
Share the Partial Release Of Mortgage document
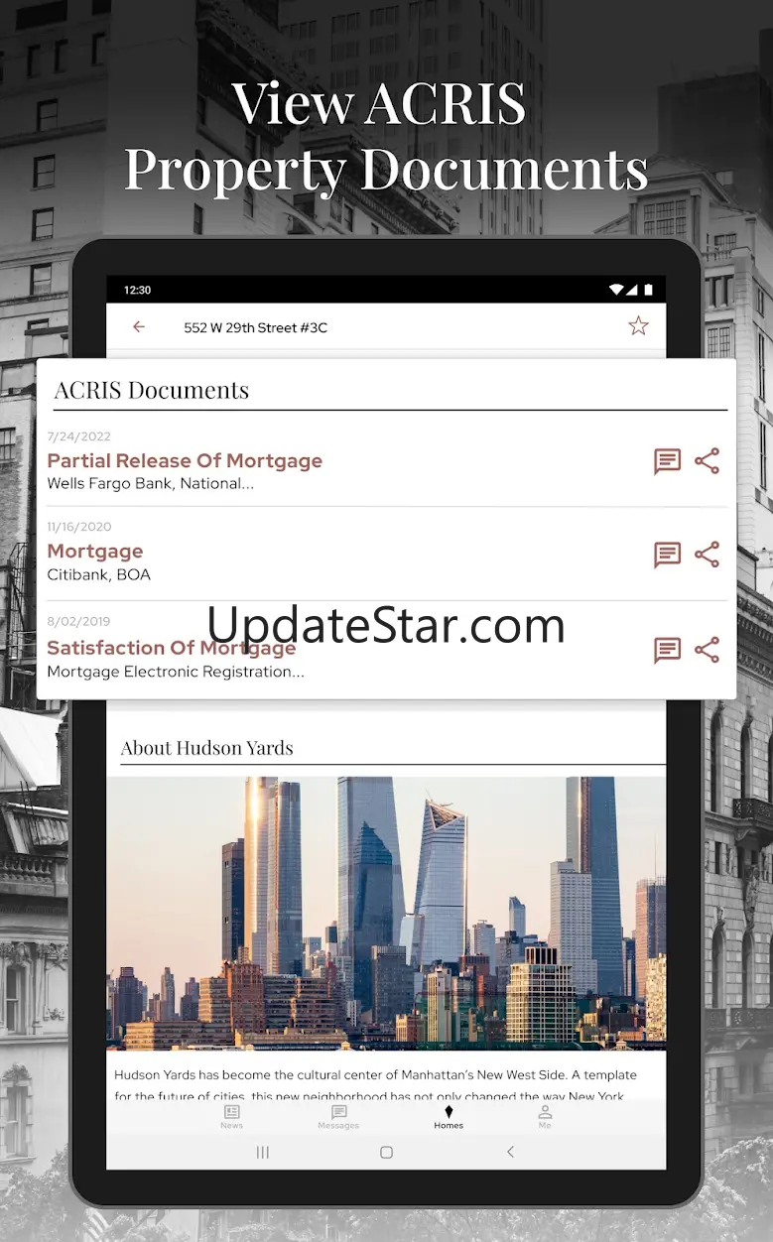pos(707,460)
